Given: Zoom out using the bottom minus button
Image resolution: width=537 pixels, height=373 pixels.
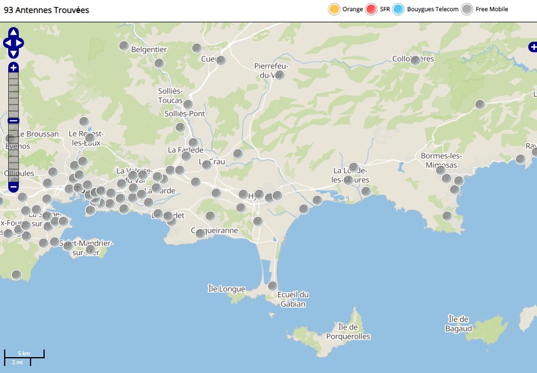Looking at the screenshot, I should [14, 187].
